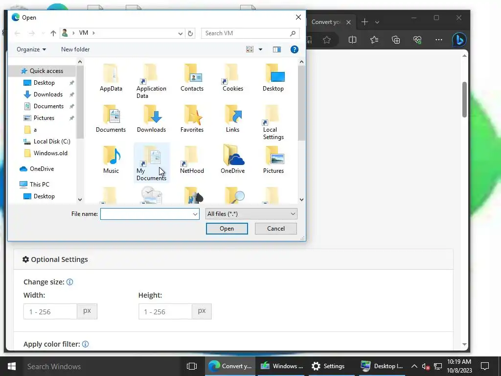501x376 pixels.
Task: Open the All files type dropdown
Action: coord(251,214)
